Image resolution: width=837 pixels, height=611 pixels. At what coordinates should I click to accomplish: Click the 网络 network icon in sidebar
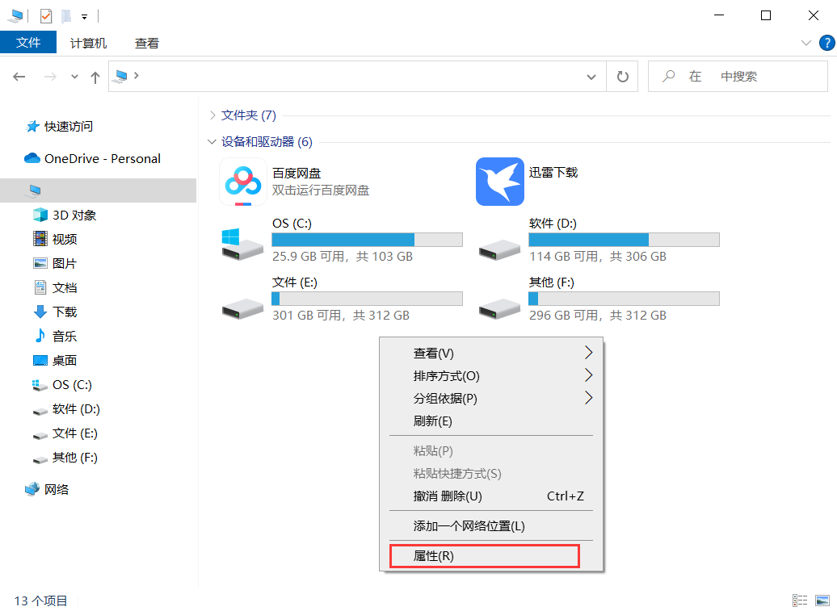(x=32, y=489)
